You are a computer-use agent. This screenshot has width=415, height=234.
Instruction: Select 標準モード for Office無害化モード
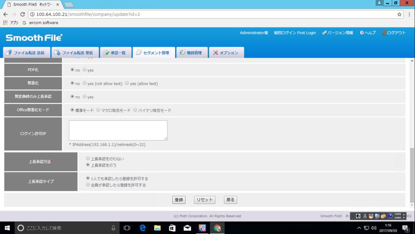click(72, 110)
